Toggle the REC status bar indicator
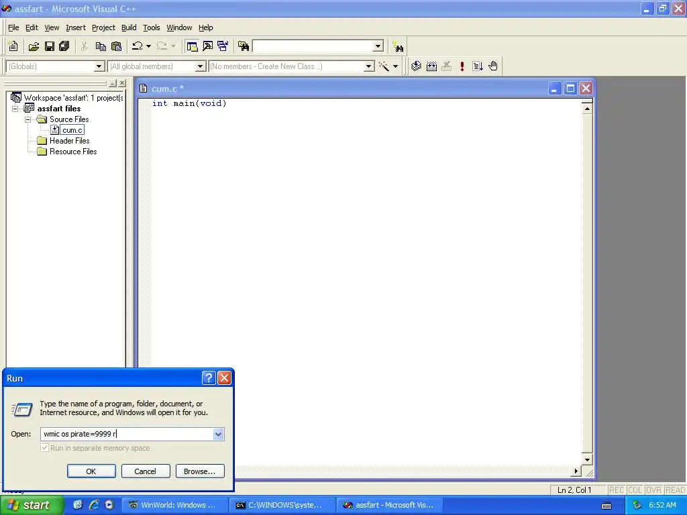 pyautogui.click(x=616, y=490)
